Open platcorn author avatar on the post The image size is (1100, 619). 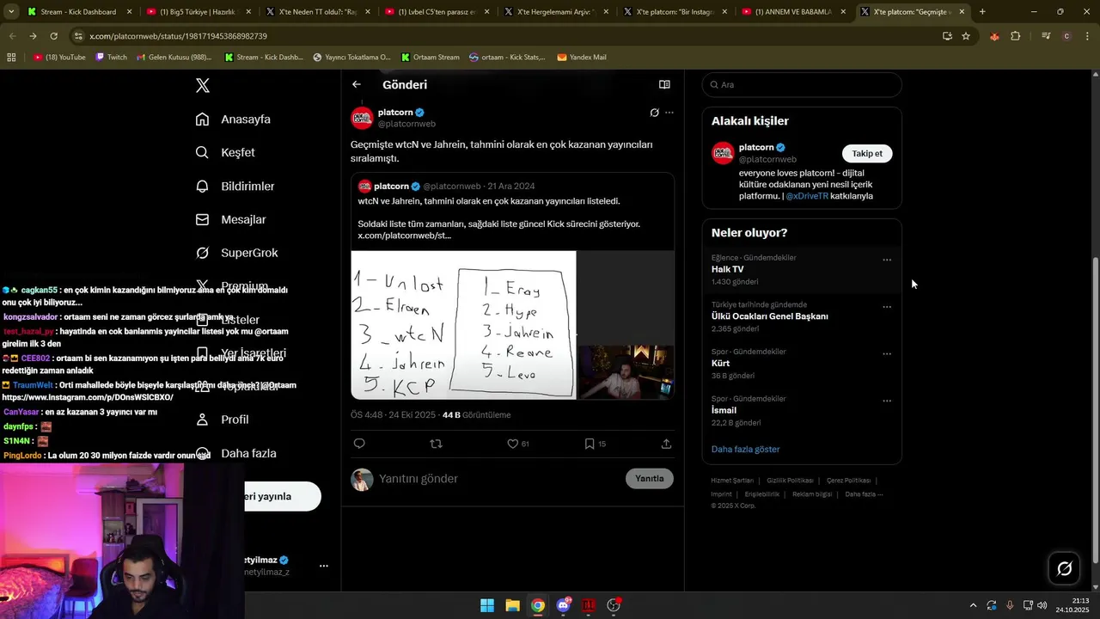(362, 118)
